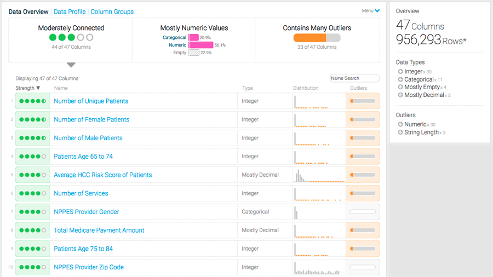Open the Number of Unique Patients column

tap(91, 101)
